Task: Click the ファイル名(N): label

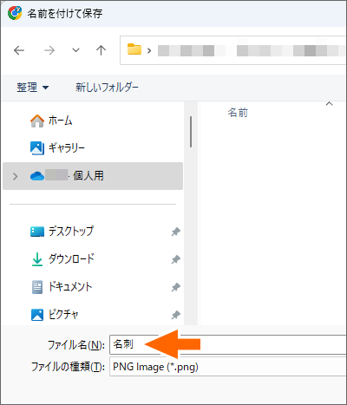Action: (x=76, y=345)
